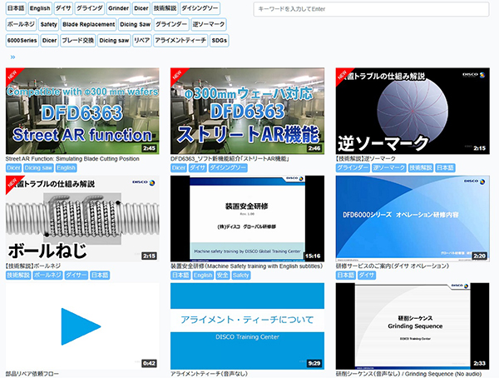Click the top-row Dicer filter button
Screen dimensions: 499x378
point(141,8)
